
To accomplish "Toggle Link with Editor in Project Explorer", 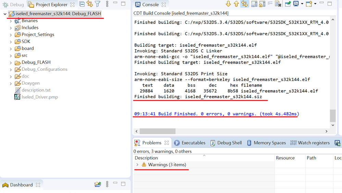I will [90, 4].
